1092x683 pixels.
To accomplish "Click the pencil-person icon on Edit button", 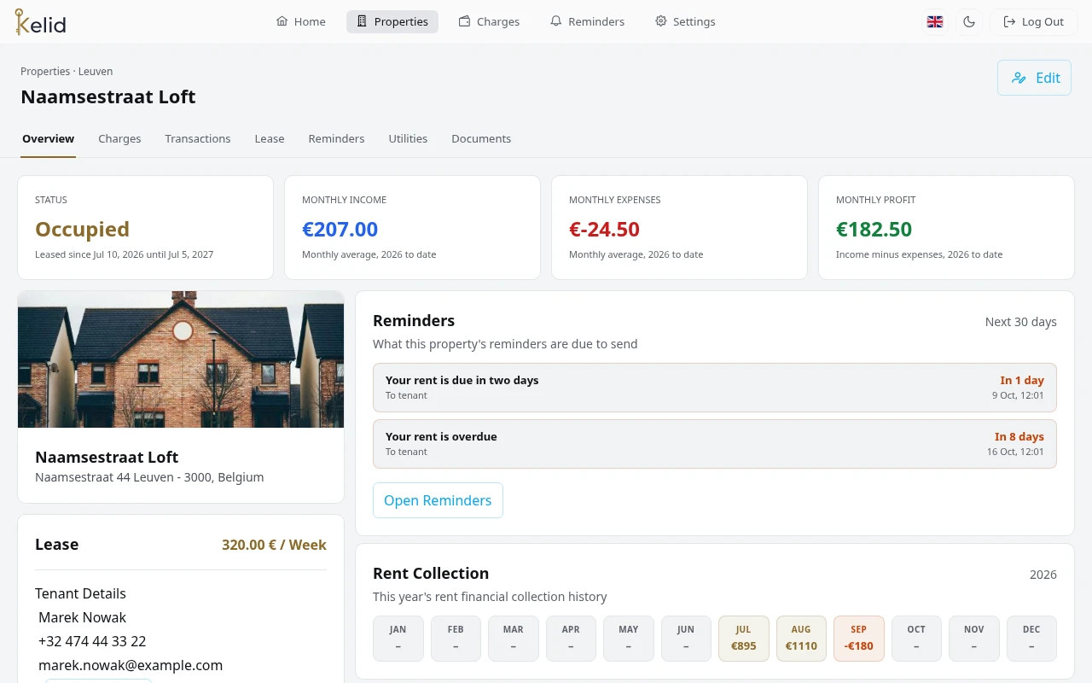I will coord(1019,78).
